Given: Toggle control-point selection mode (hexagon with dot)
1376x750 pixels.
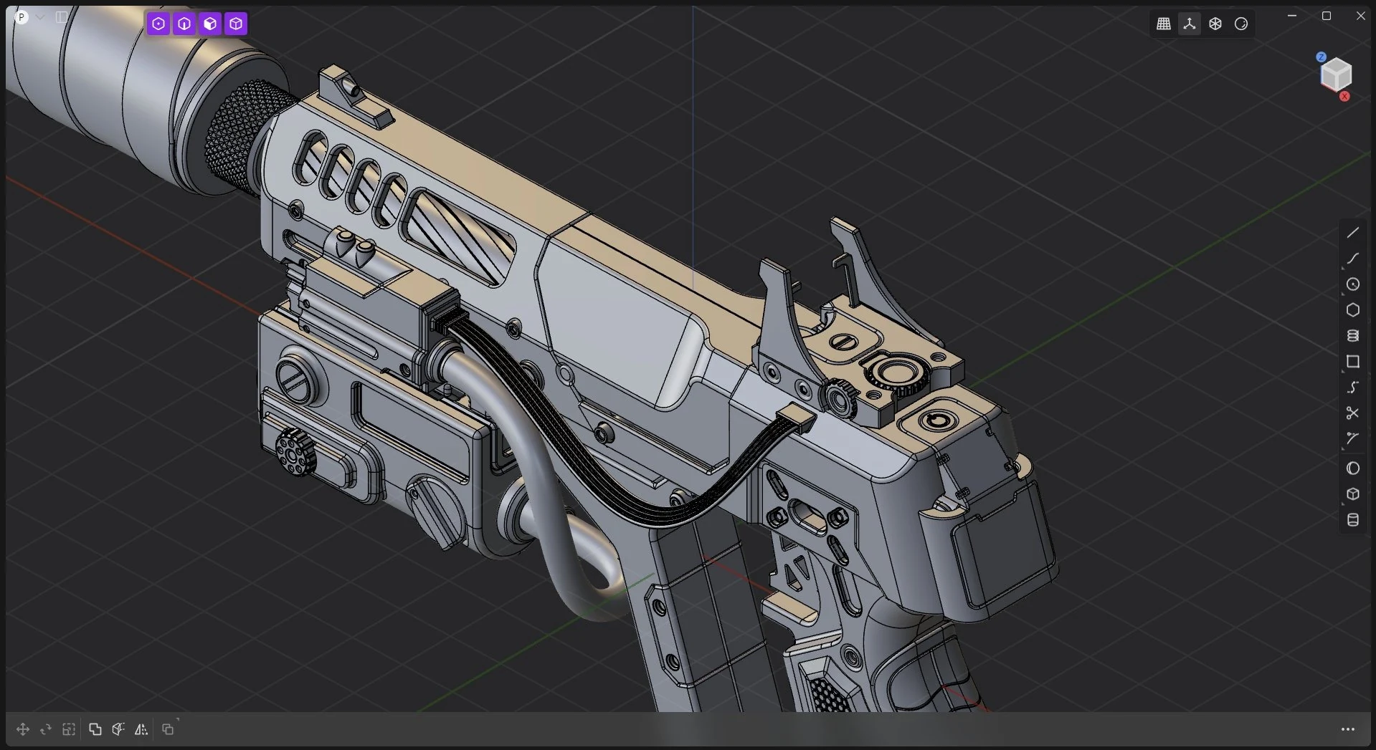Looking at the screenshot, I should [x=158, y=24].
